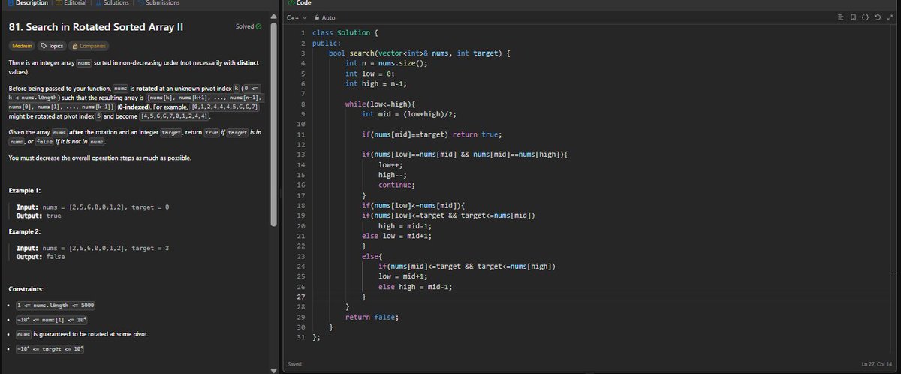Click the description scrollbar down arrow

(x=273, y=370)
